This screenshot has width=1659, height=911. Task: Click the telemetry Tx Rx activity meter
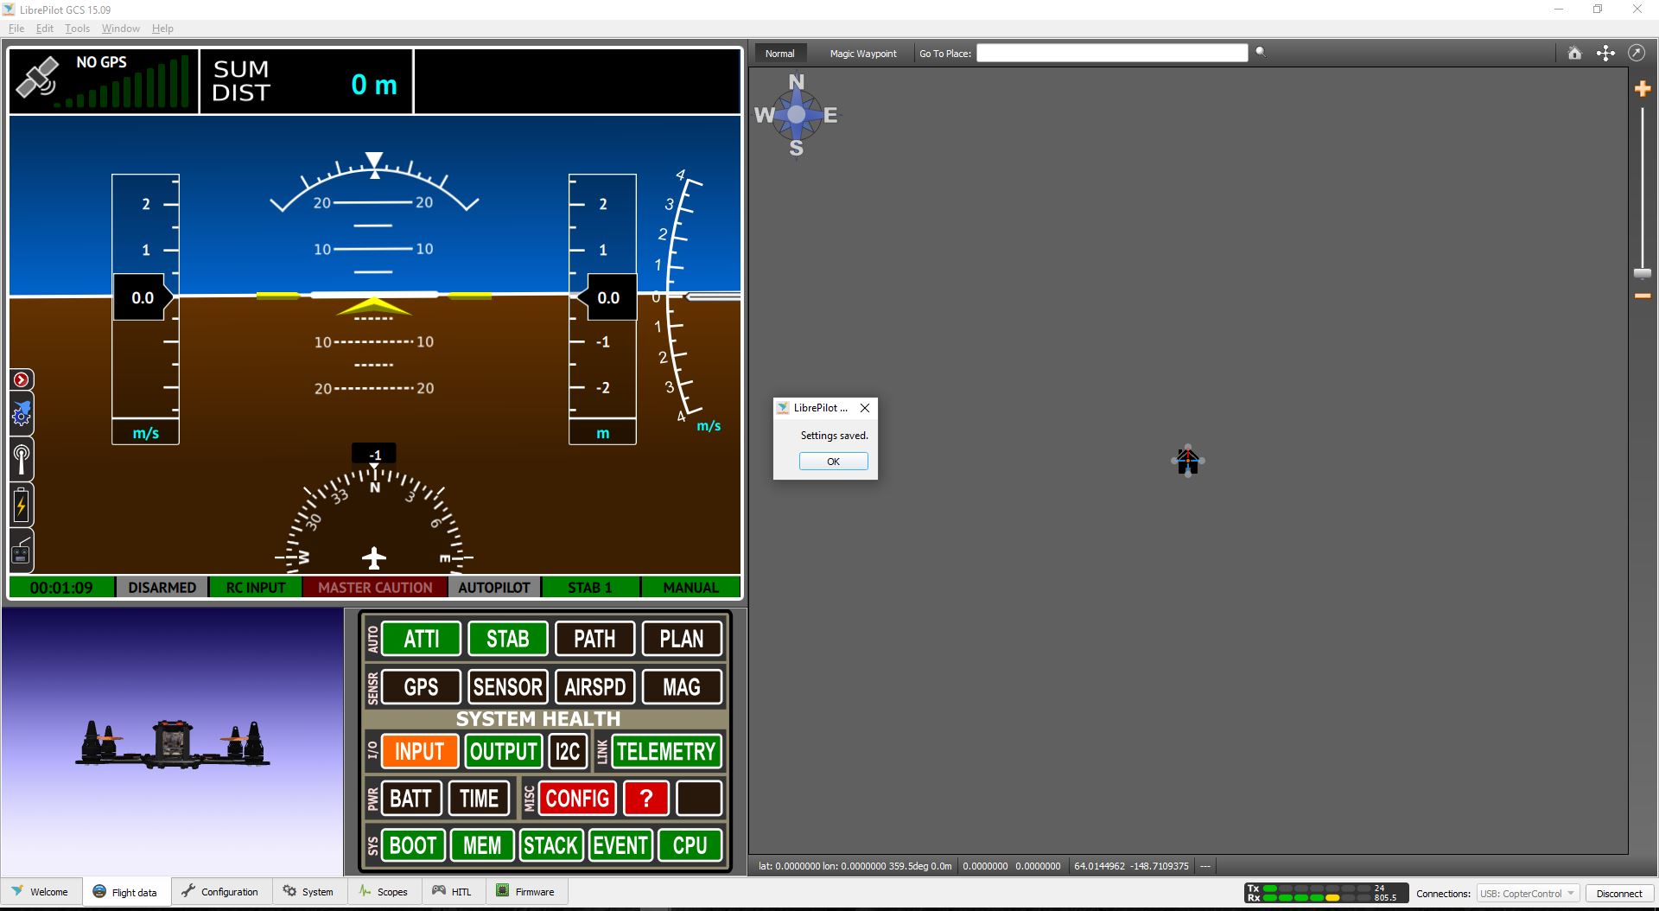point(1325,894)
